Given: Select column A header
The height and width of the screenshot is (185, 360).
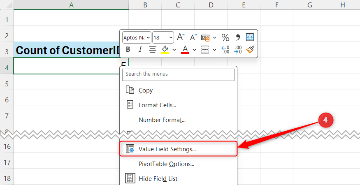Looking at the screenshot, I should [x=71, y=5].
